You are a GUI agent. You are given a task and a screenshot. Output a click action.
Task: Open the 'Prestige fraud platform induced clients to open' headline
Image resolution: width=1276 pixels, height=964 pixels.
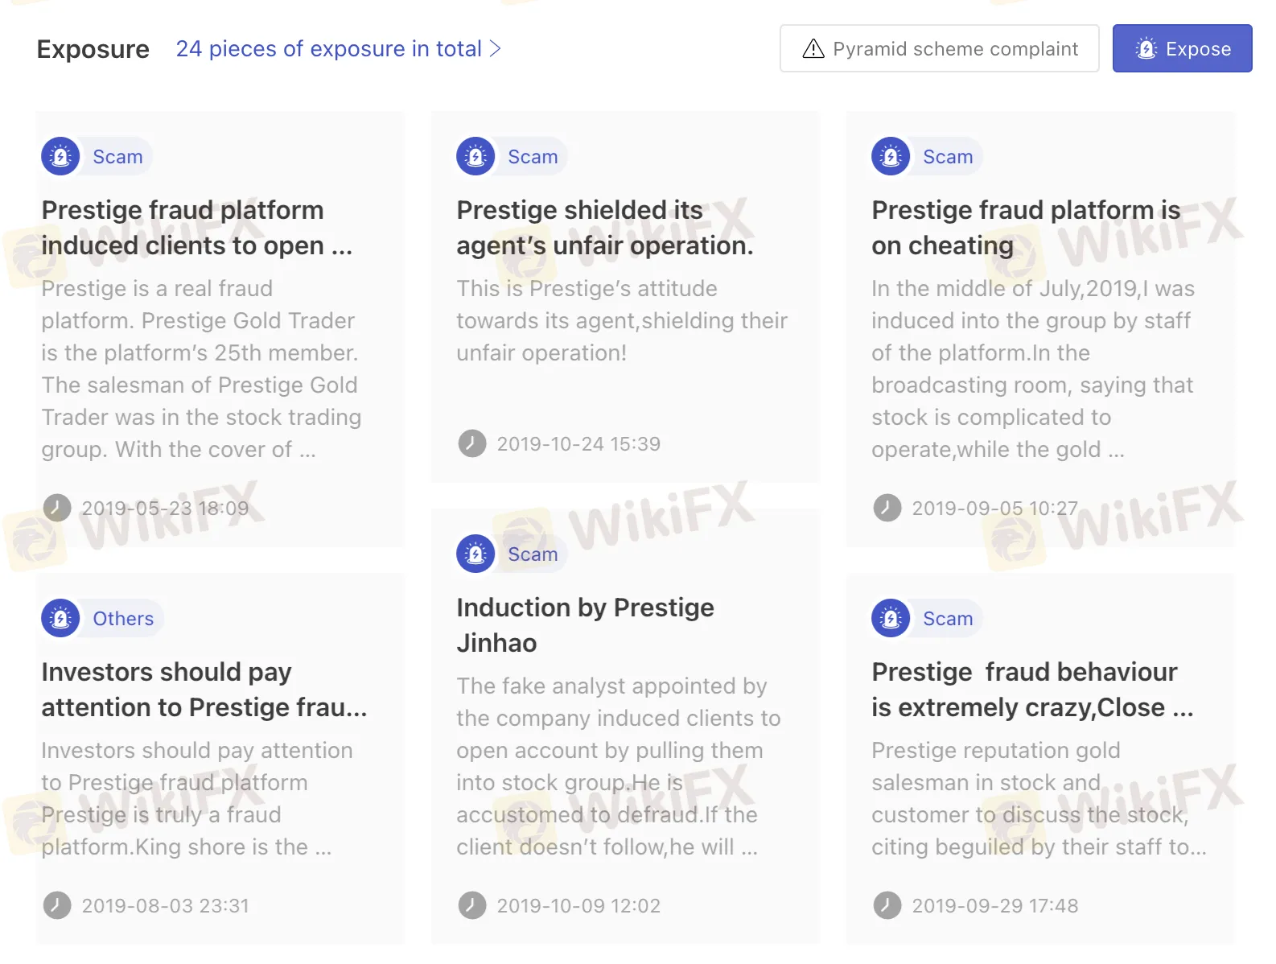pos(197,228)
